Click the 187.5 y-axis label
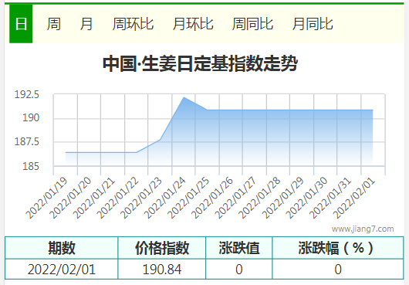 [x=26, y=141]
